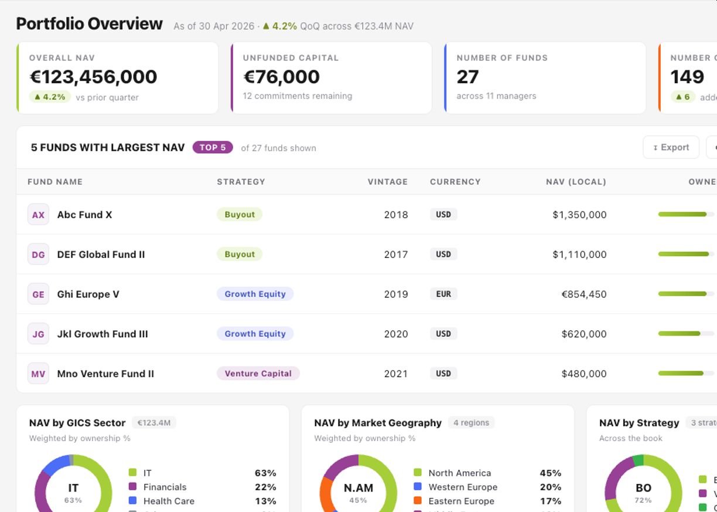This screenshot has width=717, height=512.
Task: Sort by Currency column header
Action: click(x=455, y=182)
